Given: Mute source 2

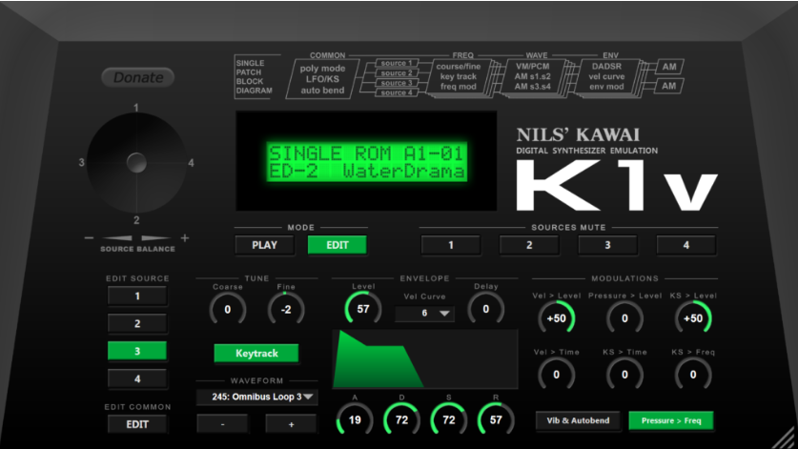Looking at the screenshot, I should [529, 245].
